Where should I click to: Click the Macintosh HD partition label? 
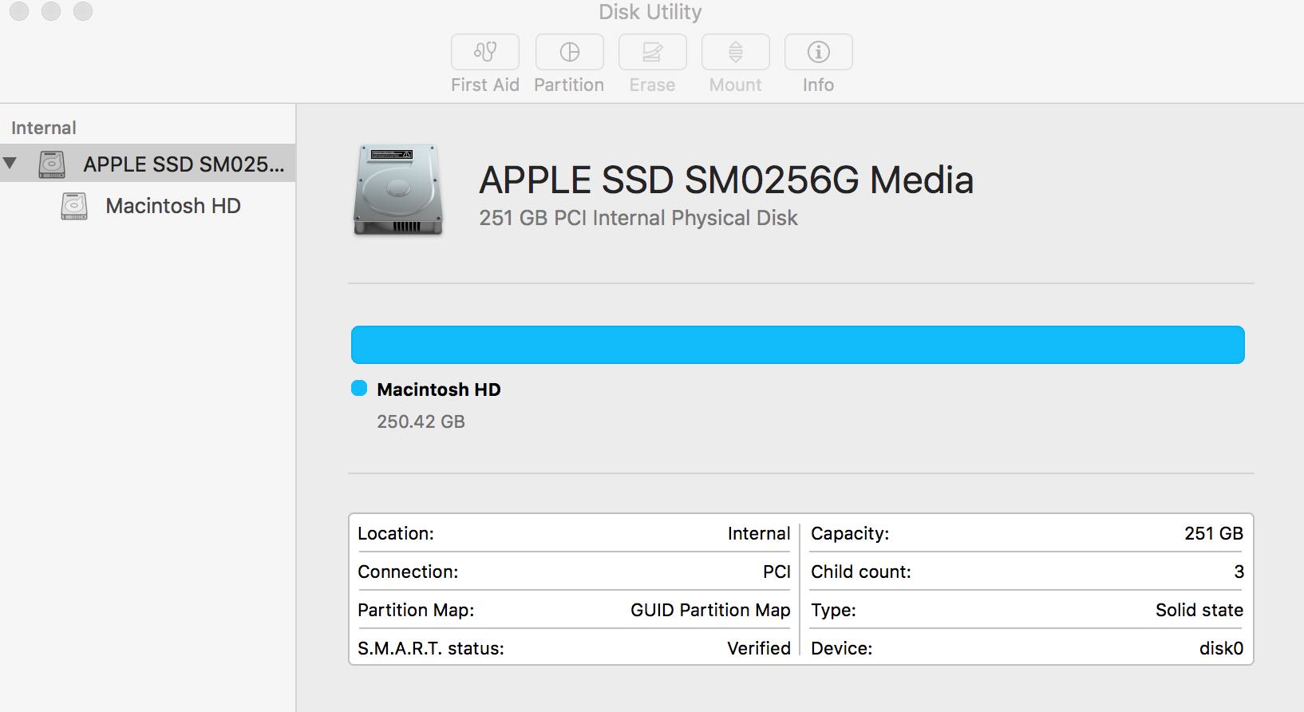click(x=438, y=390)
